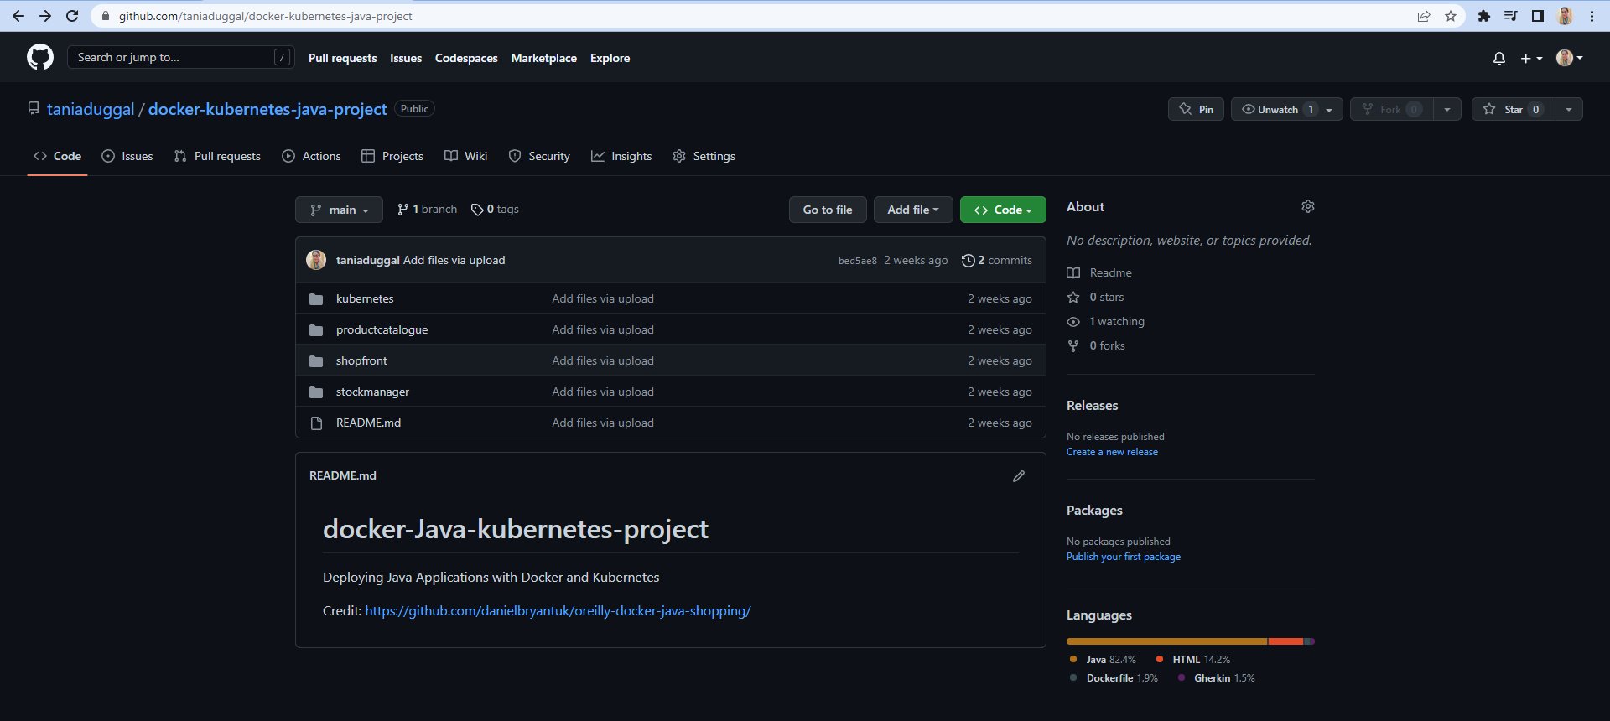Open Issues in top navigation

[406, 58]
